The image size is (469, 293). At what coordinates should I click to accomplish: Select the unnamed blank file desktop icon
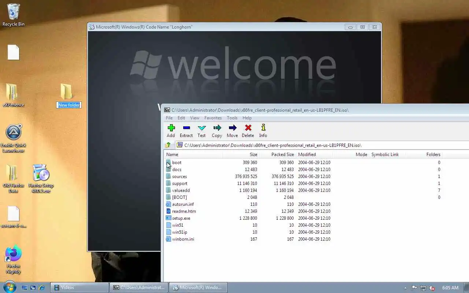(14, 52)
